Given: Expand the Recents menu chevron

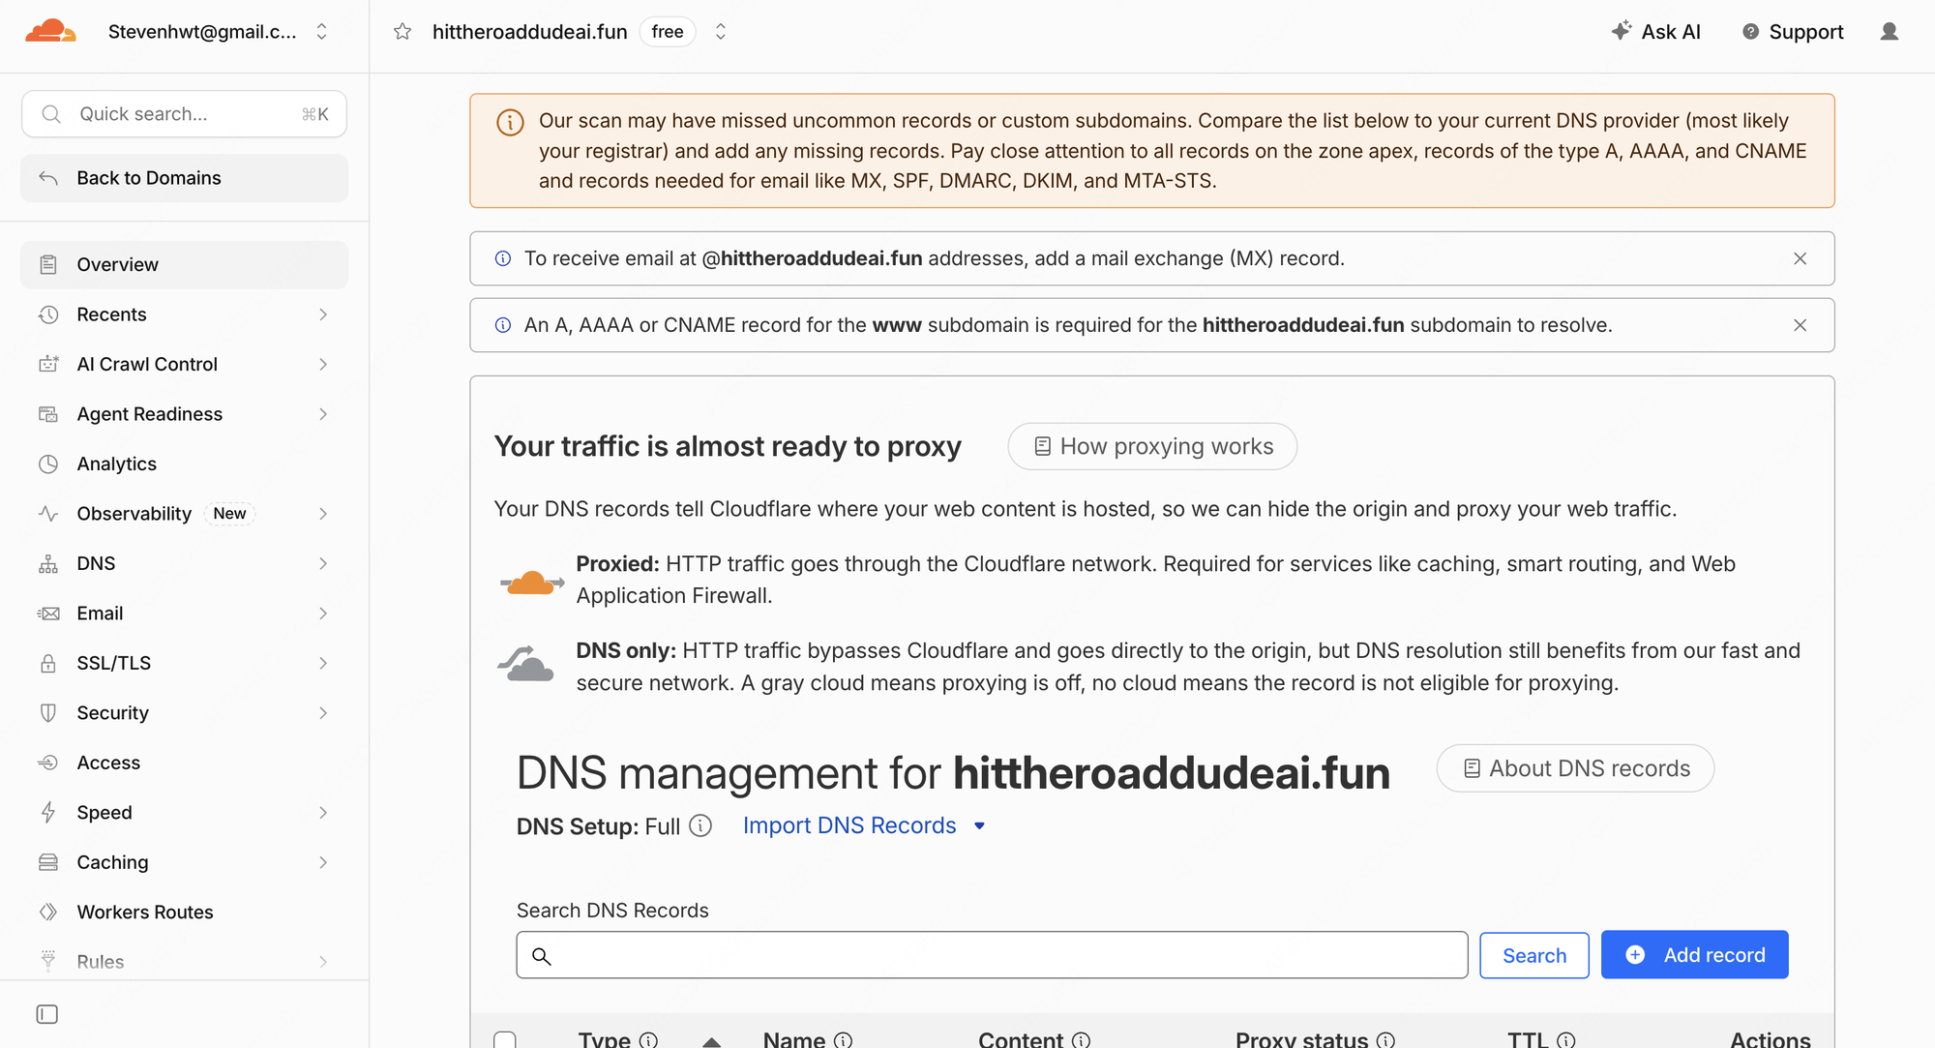Looking at the screenshot, I should click(322, 314).
